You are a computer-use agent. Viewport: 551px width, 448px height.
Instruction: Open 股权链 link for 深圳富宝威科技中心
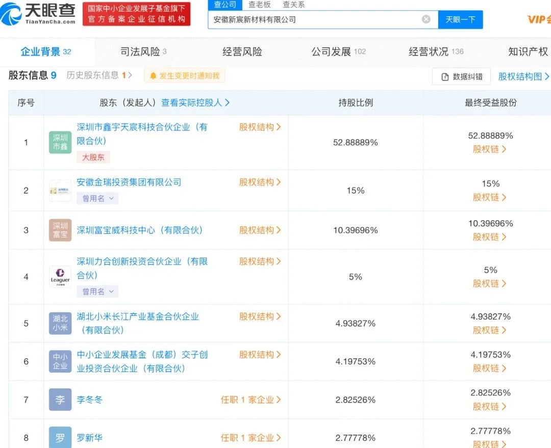(x=490, y=237)
